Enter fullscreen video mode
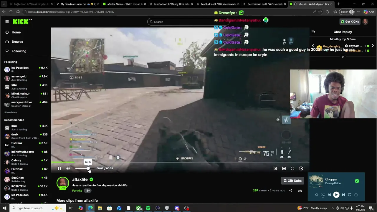Viewport: 377px width, 212px height. [292, 168]
